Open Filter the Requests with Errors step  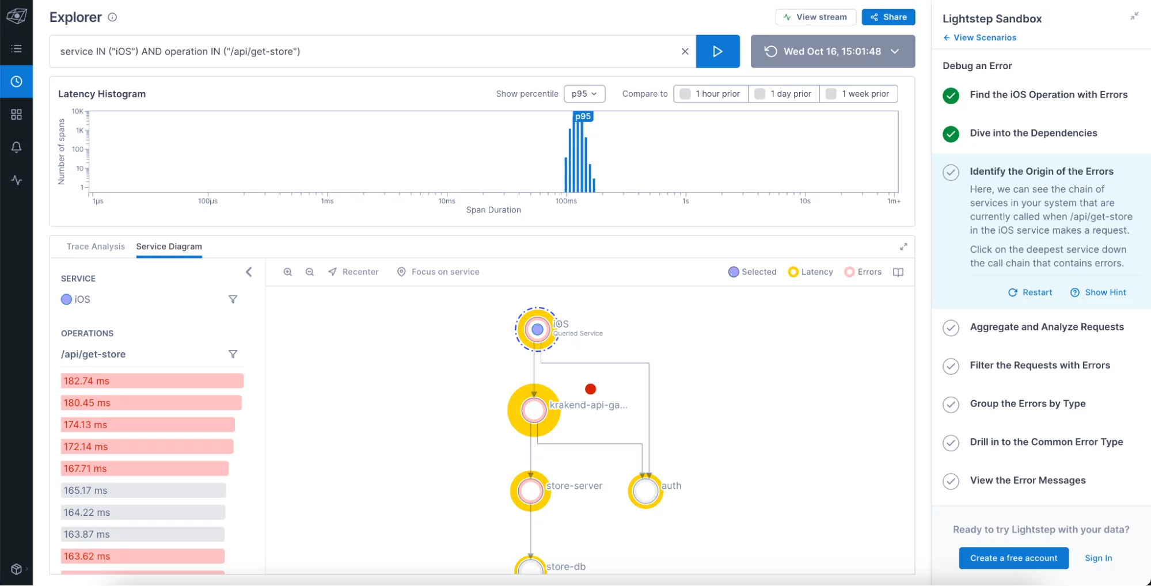[1040, 366]
